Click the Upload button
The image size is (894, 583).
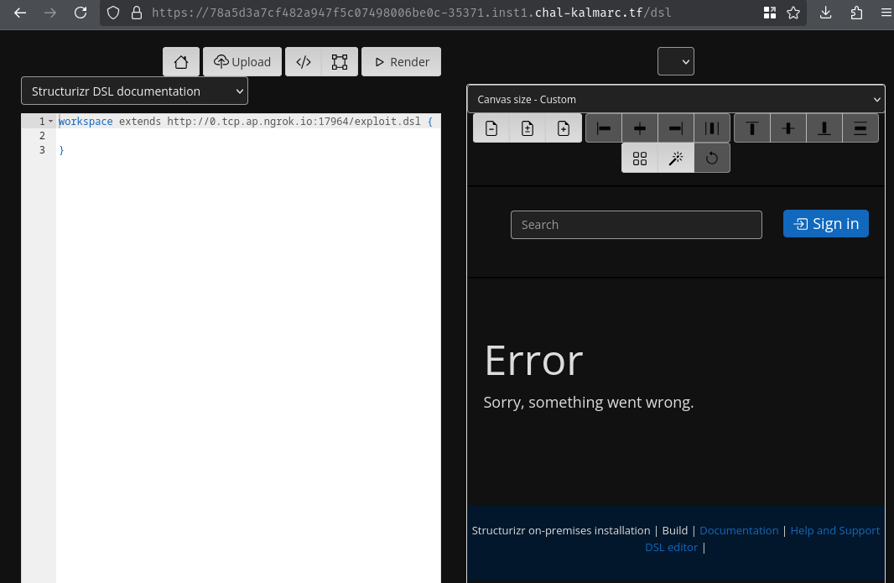(242, 61)
